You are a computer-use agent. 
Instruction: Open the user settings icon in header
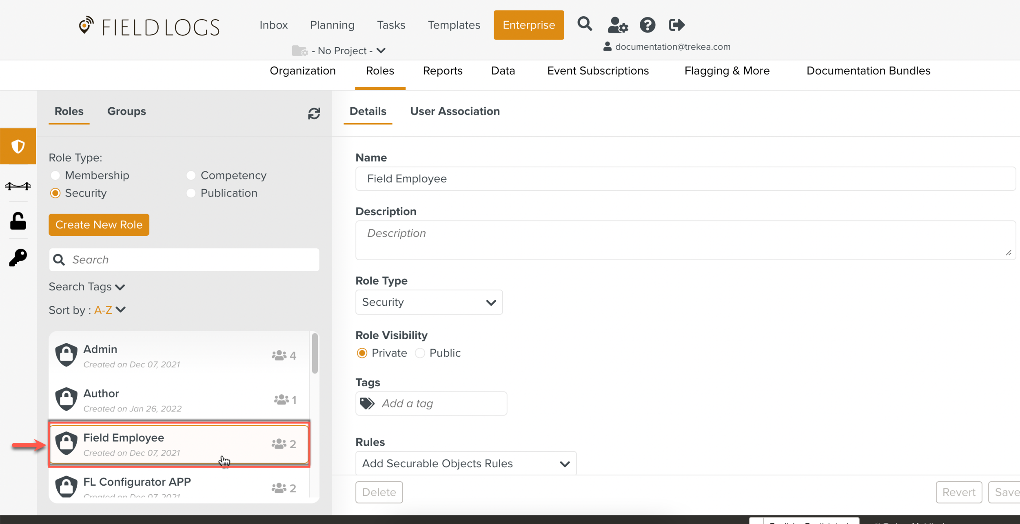tap(617, 25)
